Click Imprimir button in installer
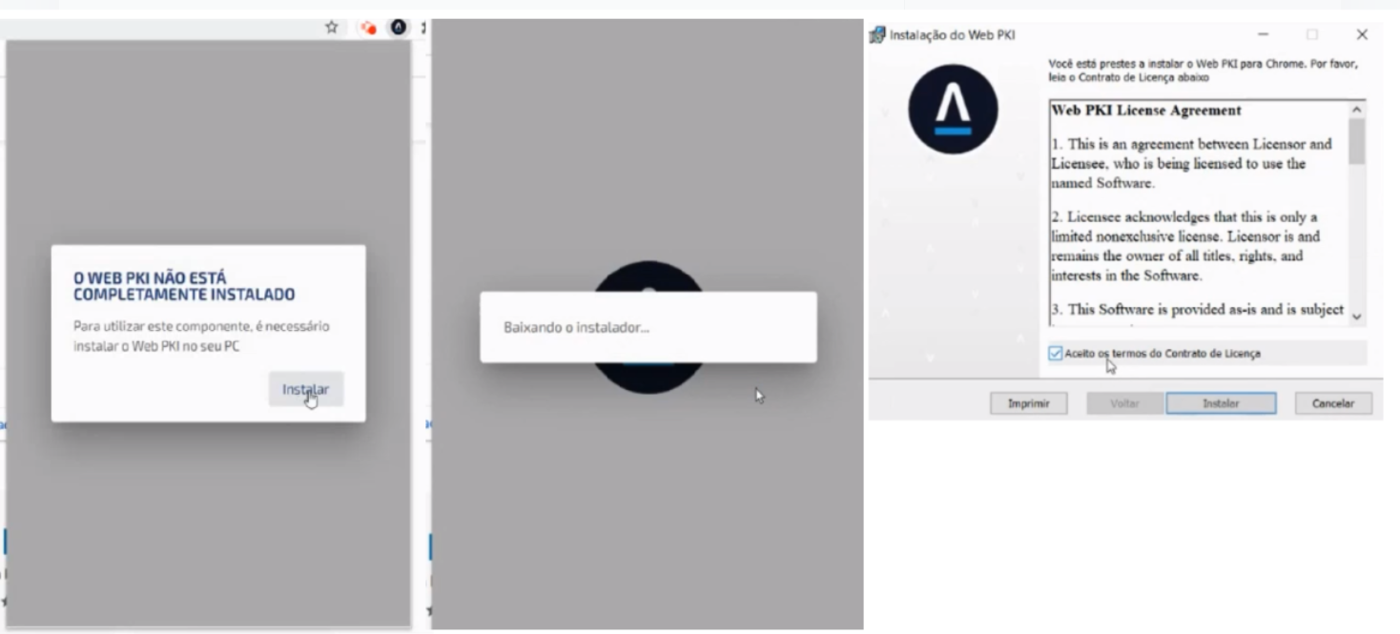Image resolution: width=1400 pixels, height=634 pixels. [1028, 403]
